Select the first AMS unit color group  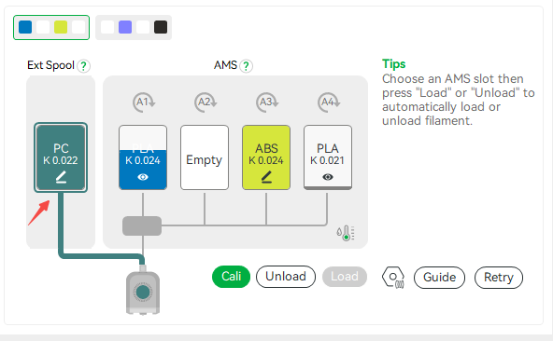pyautogui.click(x=51, y=27)
